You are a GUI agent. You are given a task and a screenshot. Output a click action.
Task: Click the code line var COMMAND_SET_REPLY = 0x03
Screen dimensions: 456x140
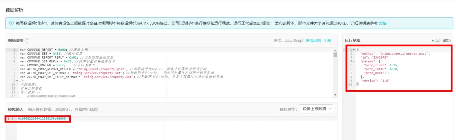[x=68, y=61]
